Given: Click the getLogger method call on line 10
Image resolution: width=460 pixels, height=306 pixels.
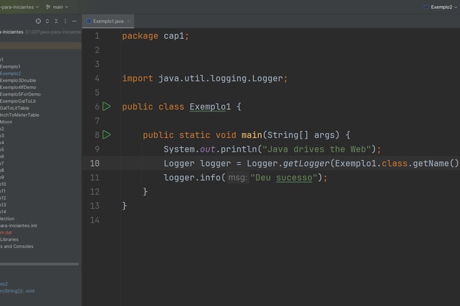Looking at the screenshot, I should [306, 163].
